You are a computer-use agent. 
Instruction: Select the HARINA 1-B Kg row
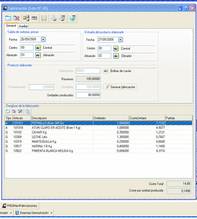coord(99,146)
